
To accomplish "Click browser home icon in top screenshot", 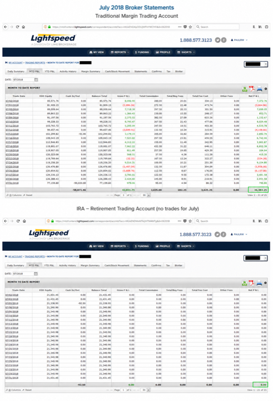I will [23, 27].
